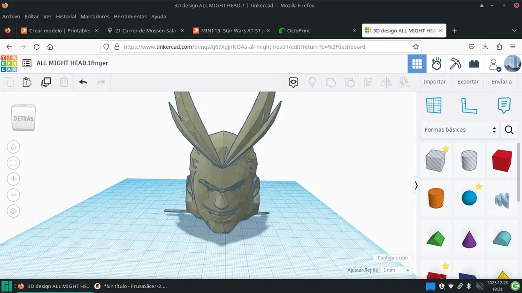Click the Align tool in the toolbar
The width and height of the screenshot is (522, 293).
point(368,82)
